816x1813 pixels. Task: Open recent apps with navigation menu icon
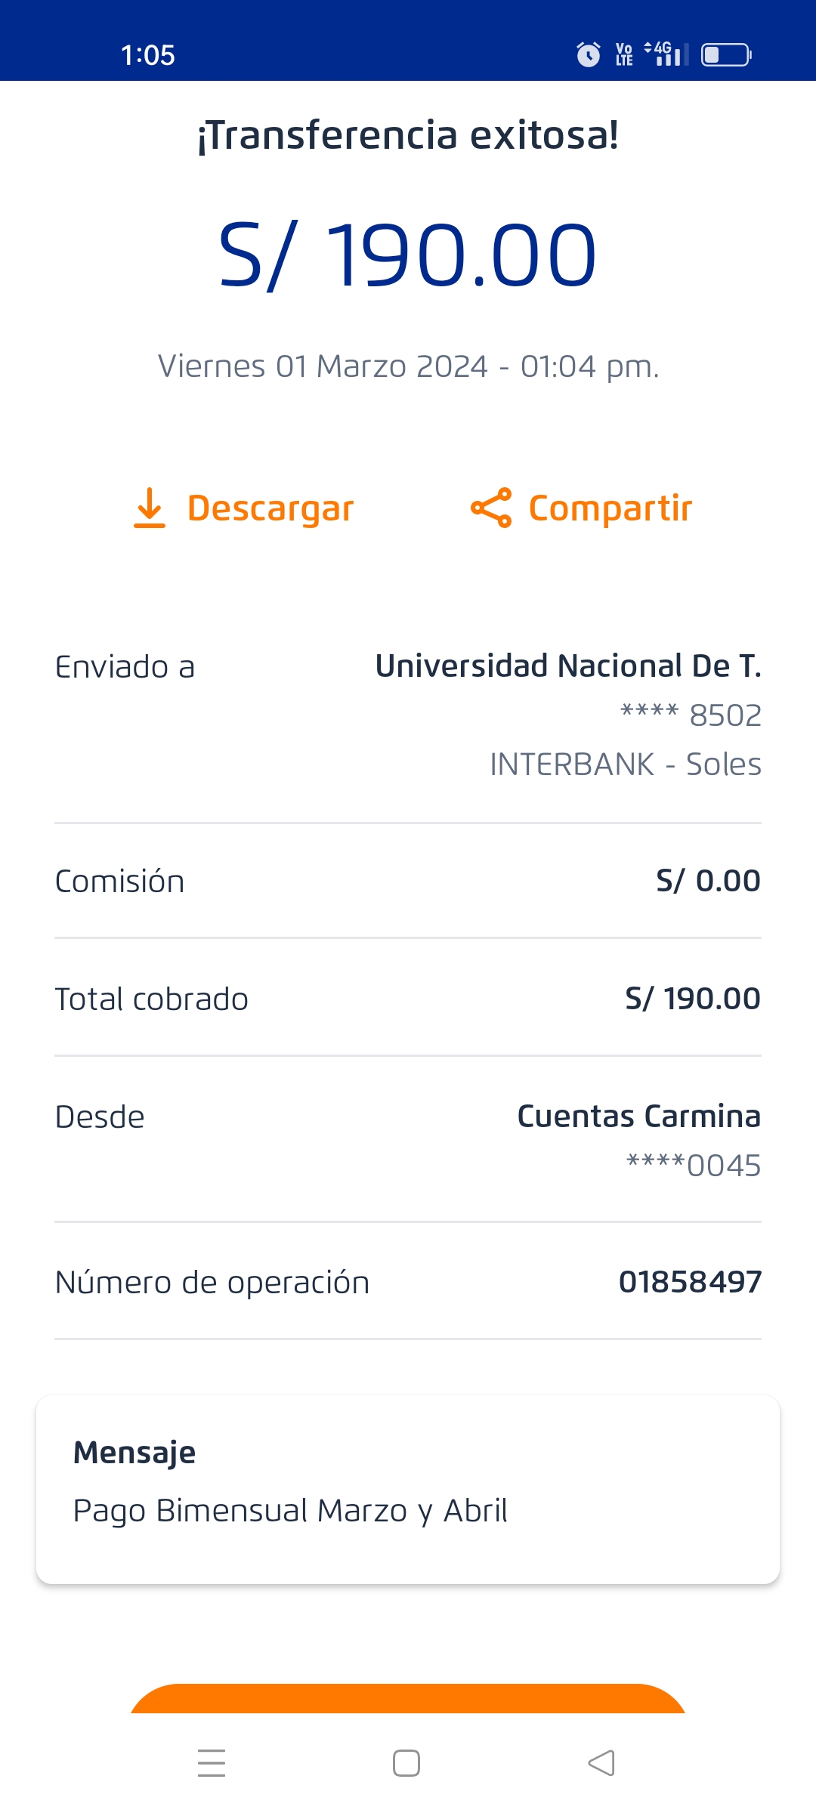pyautogui.click(x=212, y=1763)
